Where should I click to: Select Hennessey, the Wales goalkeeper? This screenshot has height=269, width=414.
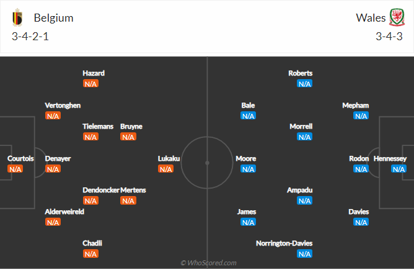390,158
